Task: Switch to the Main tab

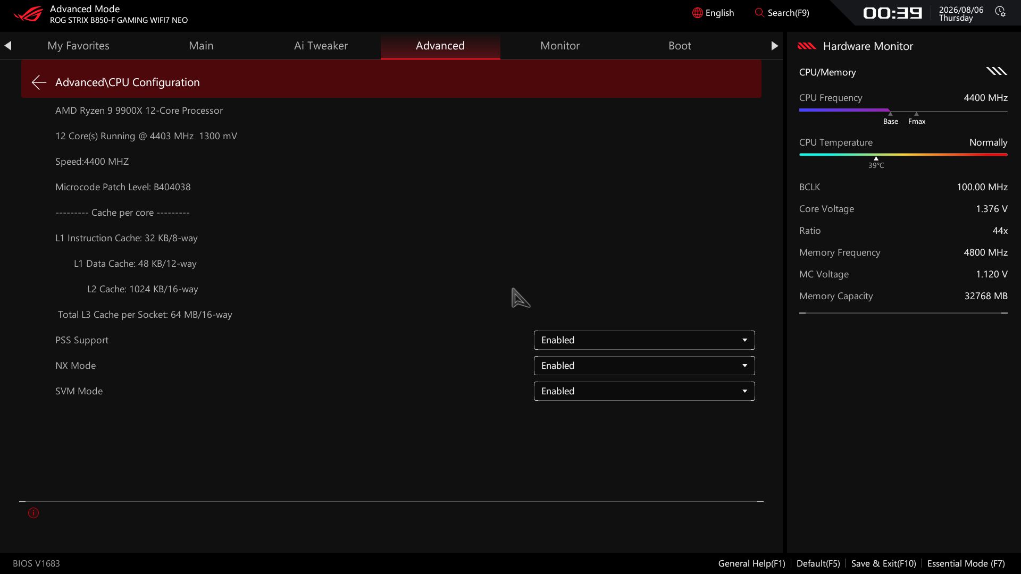Action: [201, 46]
